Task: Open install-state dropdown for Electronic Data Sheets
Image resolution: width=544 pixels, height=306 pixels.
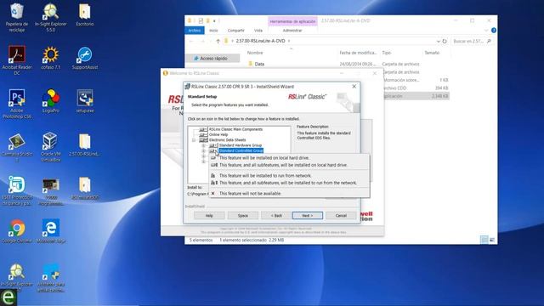Action: click(203, 139)
